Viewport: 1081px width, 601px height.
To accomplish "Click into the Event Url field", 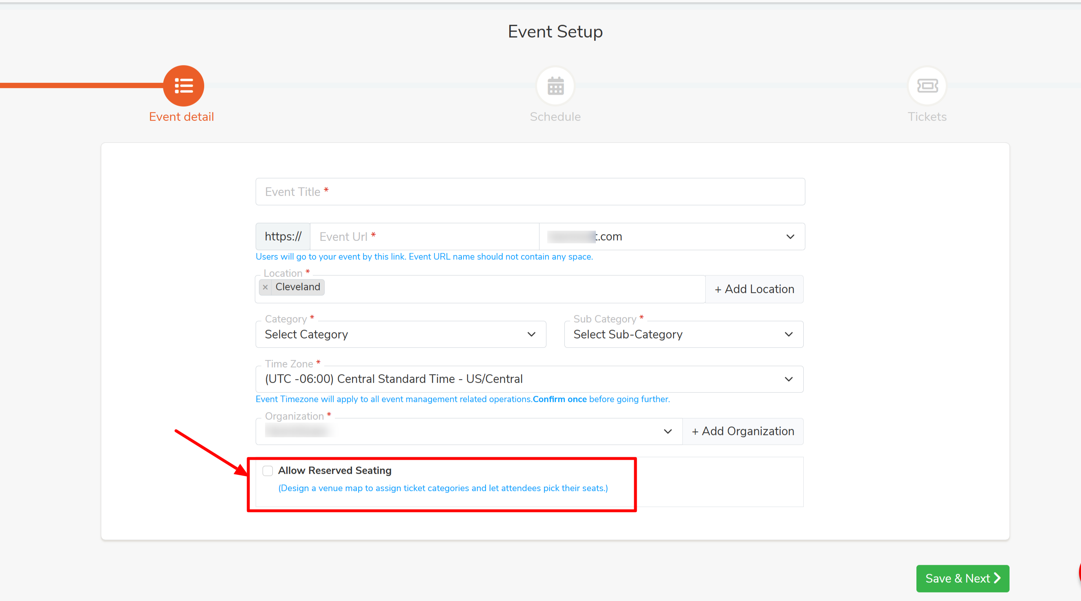I will (424, 236).
